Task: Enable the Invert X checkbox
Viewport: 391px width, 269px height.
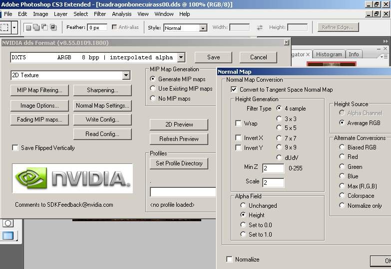Action: tap(238, 137)
